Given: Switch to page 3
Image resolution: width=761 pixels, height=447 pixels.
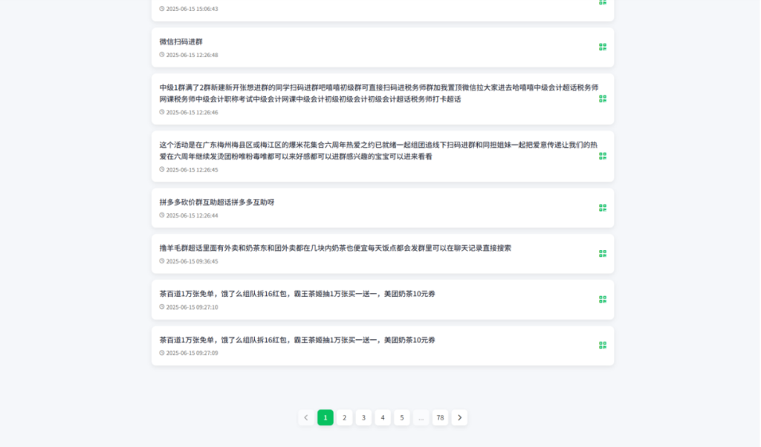Looking at the screenshot, I should 363,417.
